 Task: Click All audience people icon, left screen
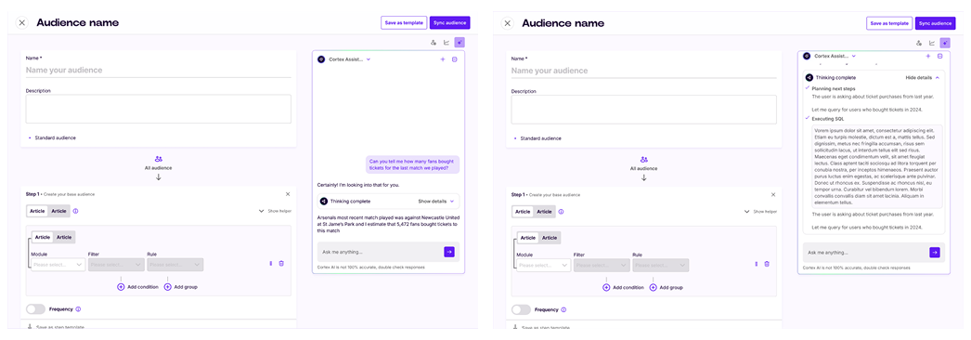[159, 159]
